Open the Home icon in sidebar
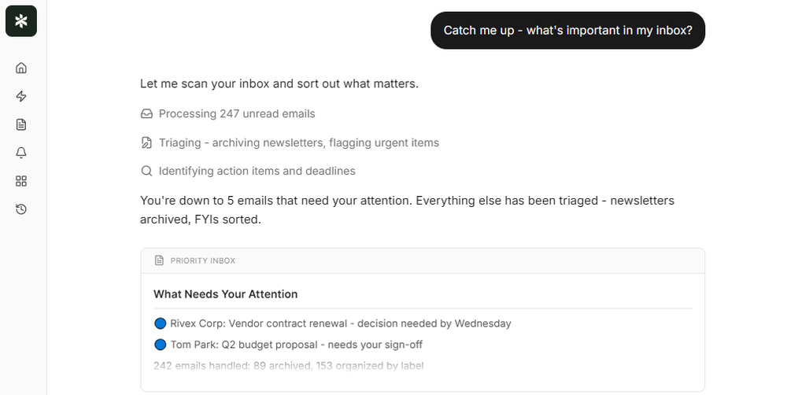 [21, 68]
